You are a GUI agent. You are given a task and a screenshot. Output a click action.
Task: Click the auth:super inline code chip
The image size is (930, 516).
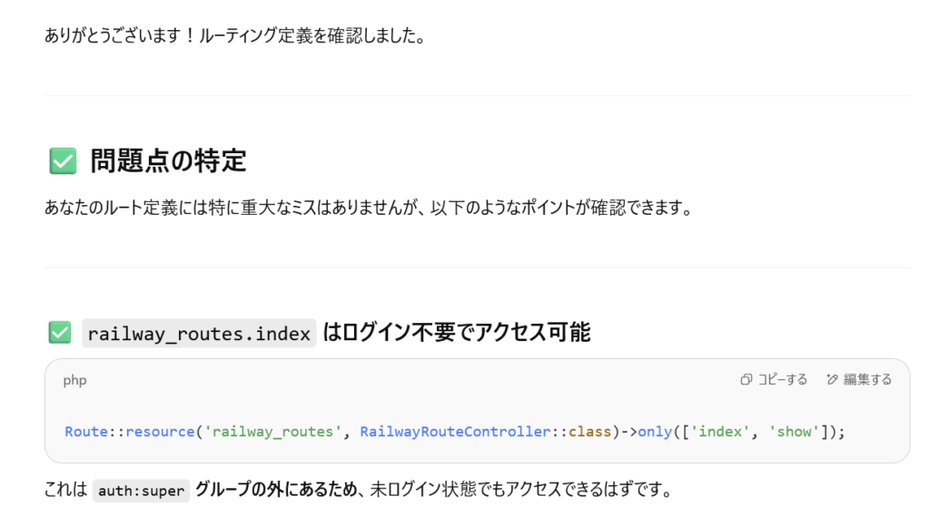click(x=141, y=491)
